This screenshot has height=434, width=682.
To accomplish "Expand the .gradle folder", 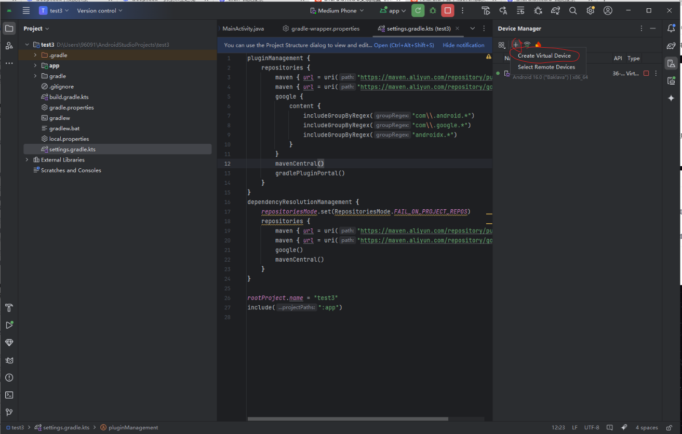I will (35, 55).
